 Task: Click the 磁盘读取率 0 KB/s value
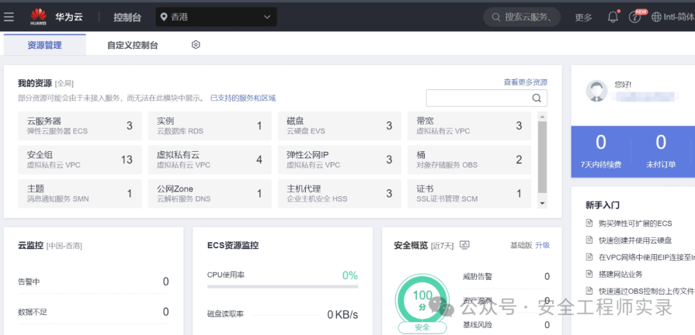tap(342, 314)
